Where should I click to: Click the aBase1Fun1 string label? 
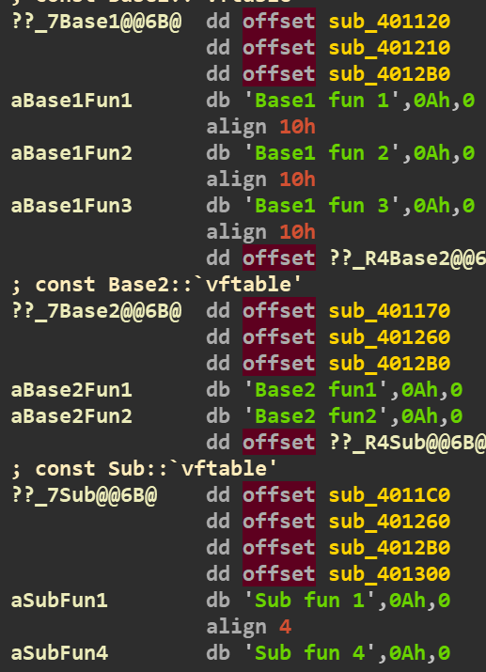[71, 101]
